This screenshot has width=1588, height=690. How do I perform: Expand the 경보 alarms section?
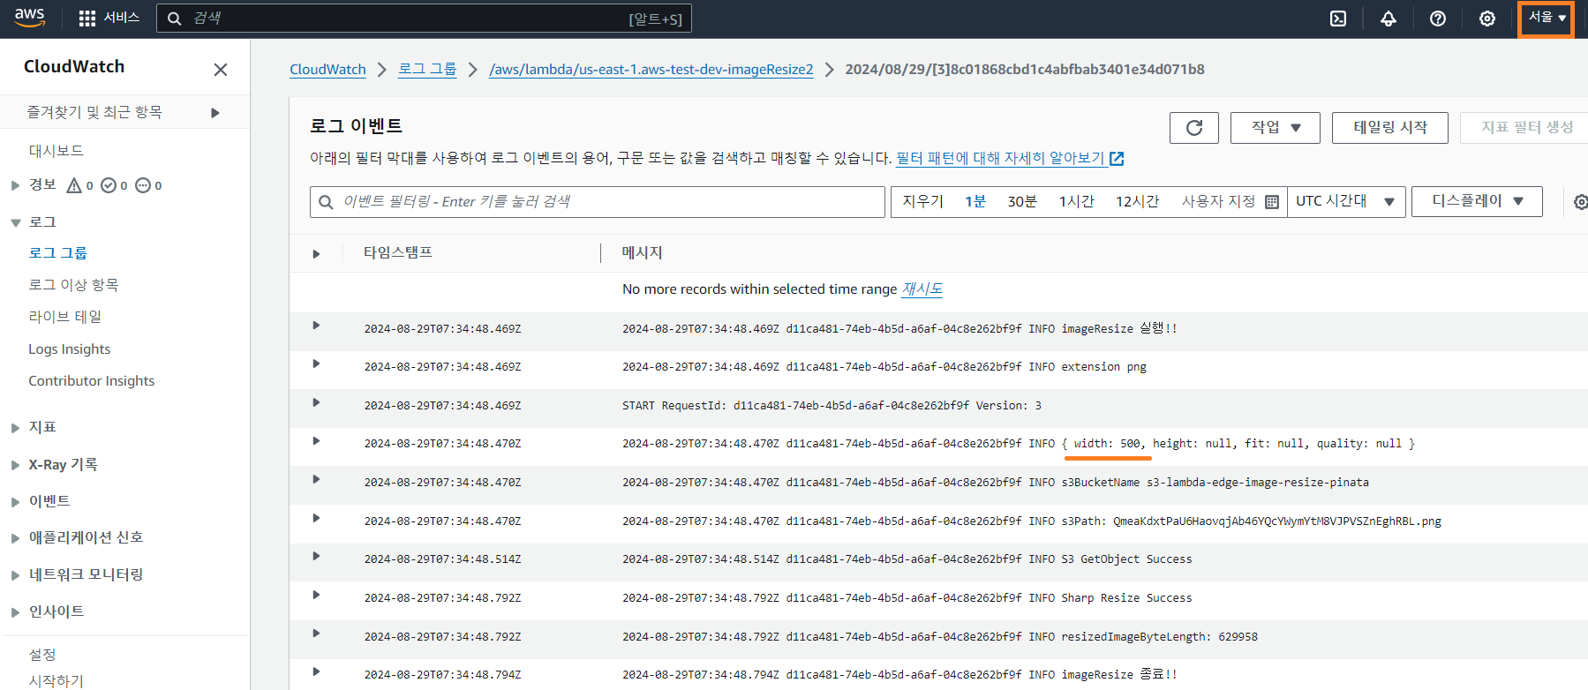coord(15,185)
